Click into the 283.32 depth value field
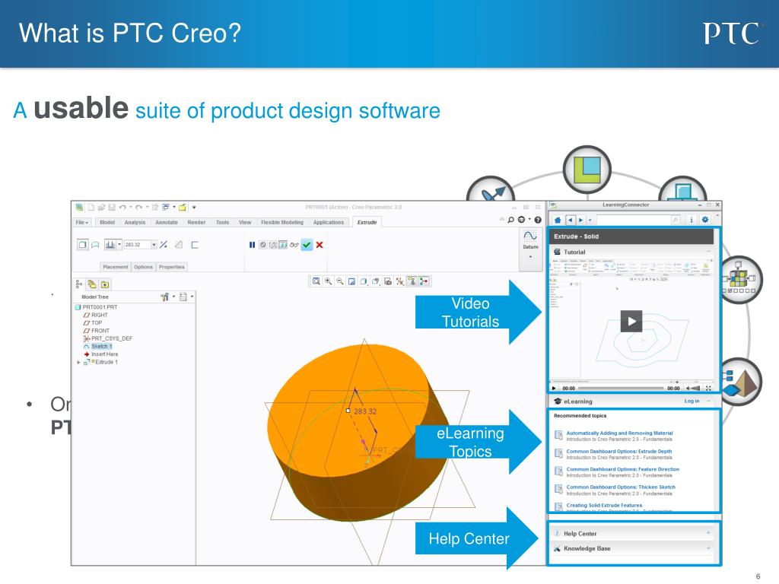This screenshot has width=779, height=584. pos(137,244)
